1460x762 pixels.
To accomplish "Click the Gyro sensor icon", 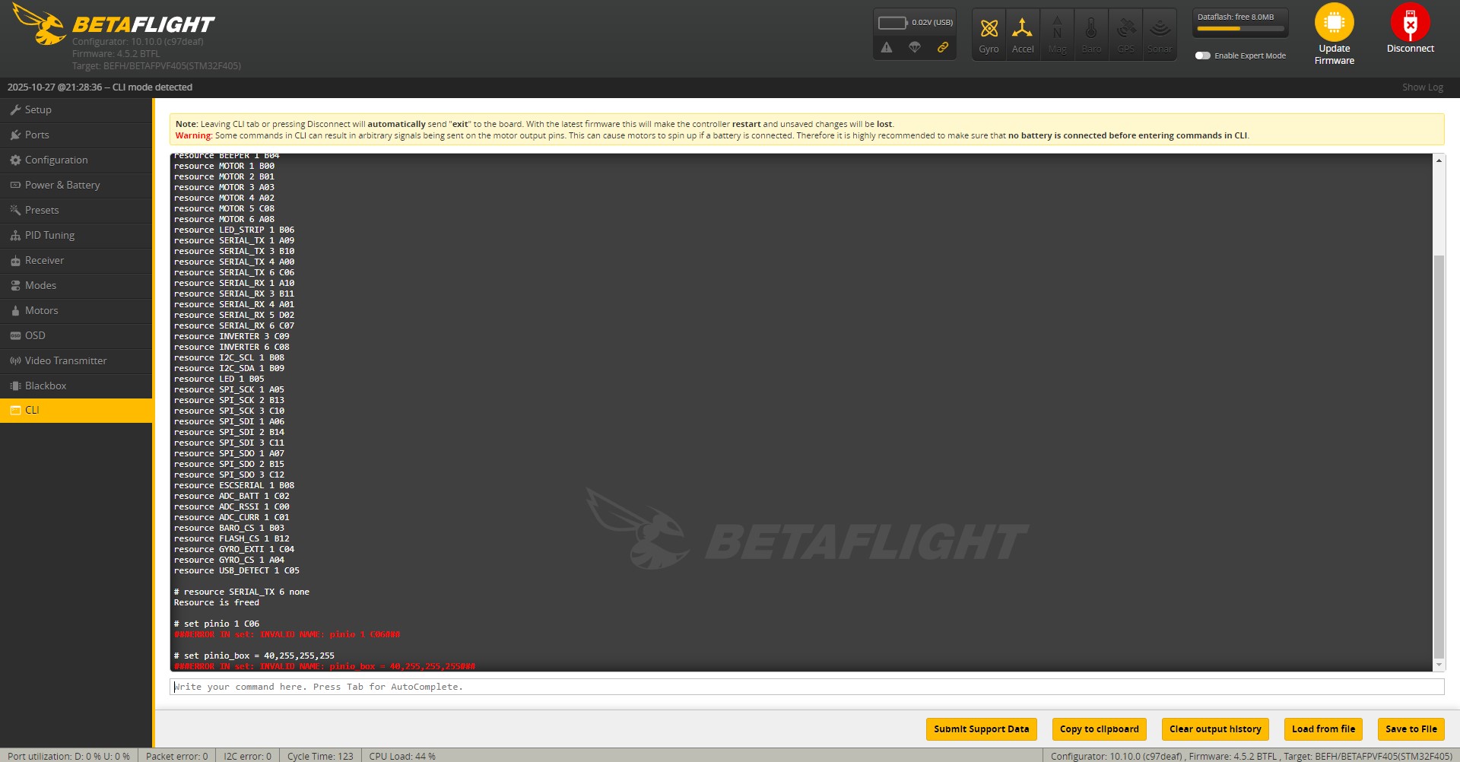I will pyautogui.click(x=989, y=30).
